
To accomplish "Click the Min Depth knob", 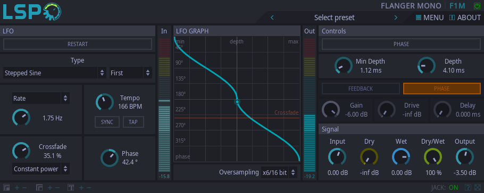I will click(x=343, y=66).
